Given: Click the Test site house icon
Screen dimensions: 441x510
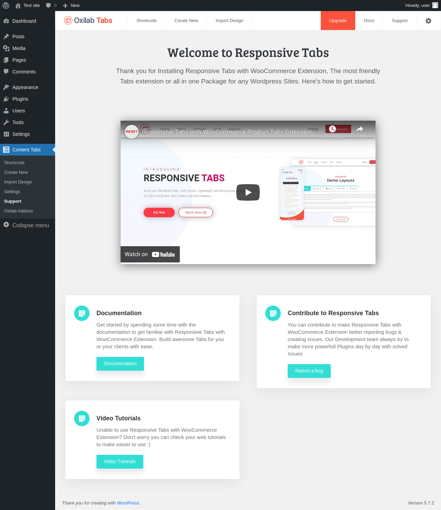Looking at the screenshot, I should pyautogui.click(x=18, y=6).
